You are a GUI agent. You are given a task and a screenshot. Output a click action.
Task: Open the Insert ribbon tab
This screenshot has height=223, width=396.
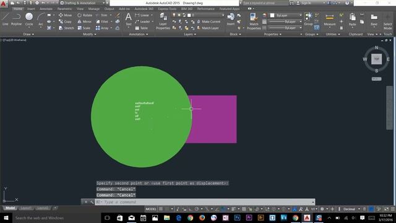31,9
